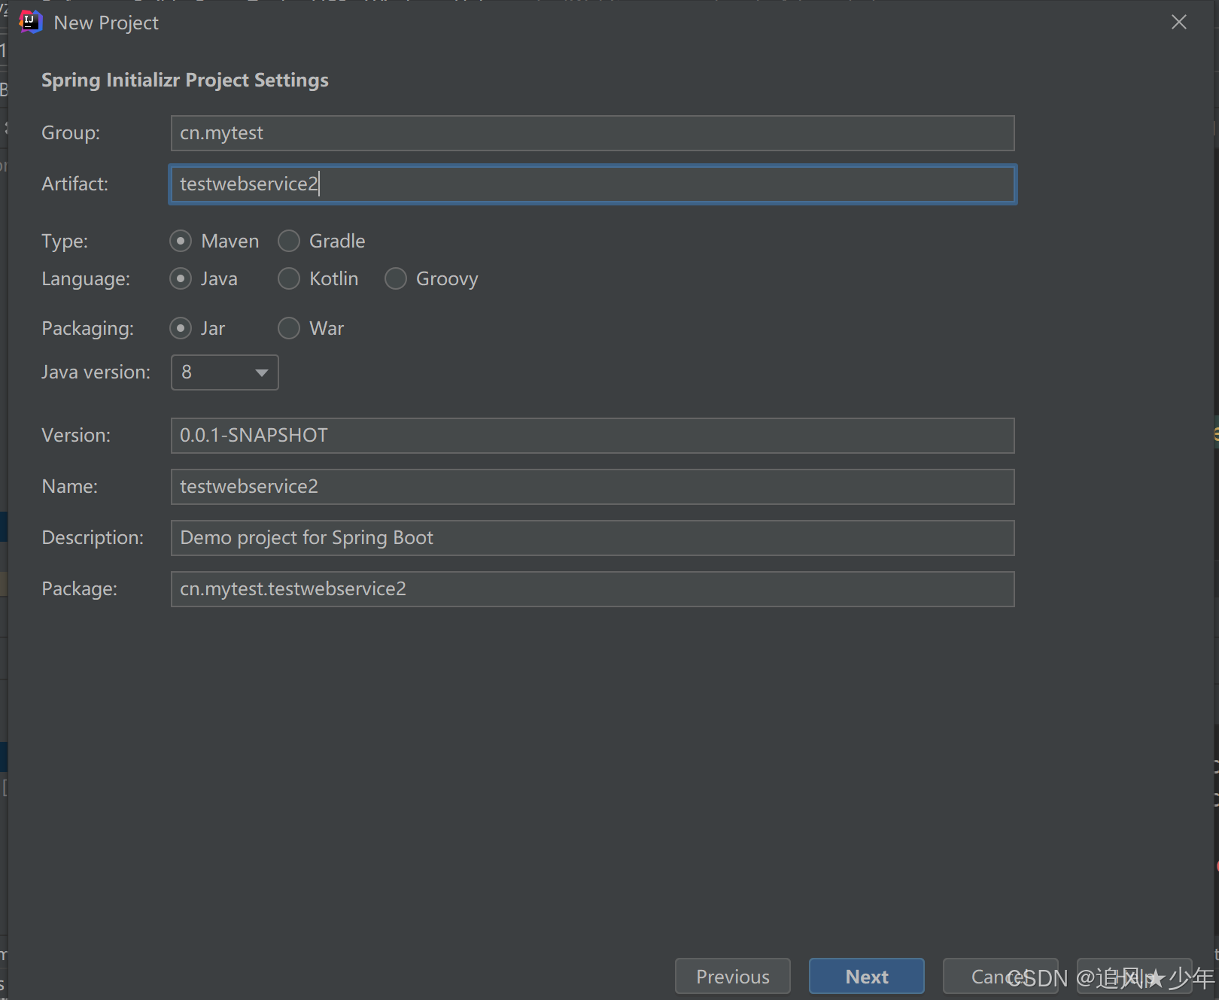Click the IntelliJ IDEA logo icon in title bar
Viewport: 1219px width, 1000px height.
tap(30, 22)
